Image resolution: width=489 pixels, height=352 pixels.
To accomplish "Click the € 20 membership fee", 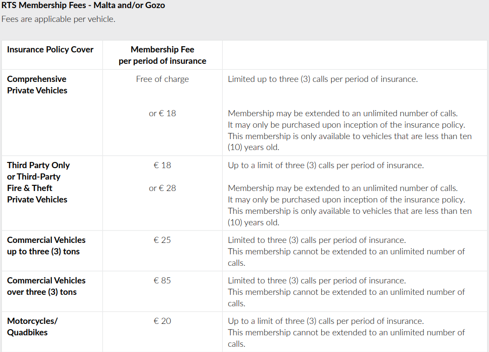I will (162, 321).
